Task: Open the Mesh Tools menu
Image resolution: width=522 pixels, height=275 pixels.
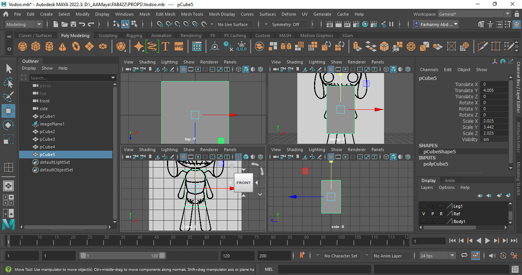Action: (x=192, y=14)
